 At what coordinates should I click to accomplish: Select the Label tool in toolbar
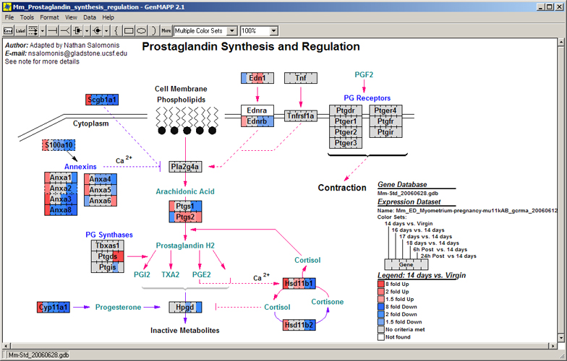pyautogui.click(x=20, y=31)
